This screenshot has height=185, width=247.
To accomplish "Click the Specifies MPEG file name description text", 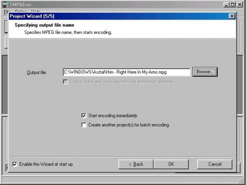I will (68, 32).
